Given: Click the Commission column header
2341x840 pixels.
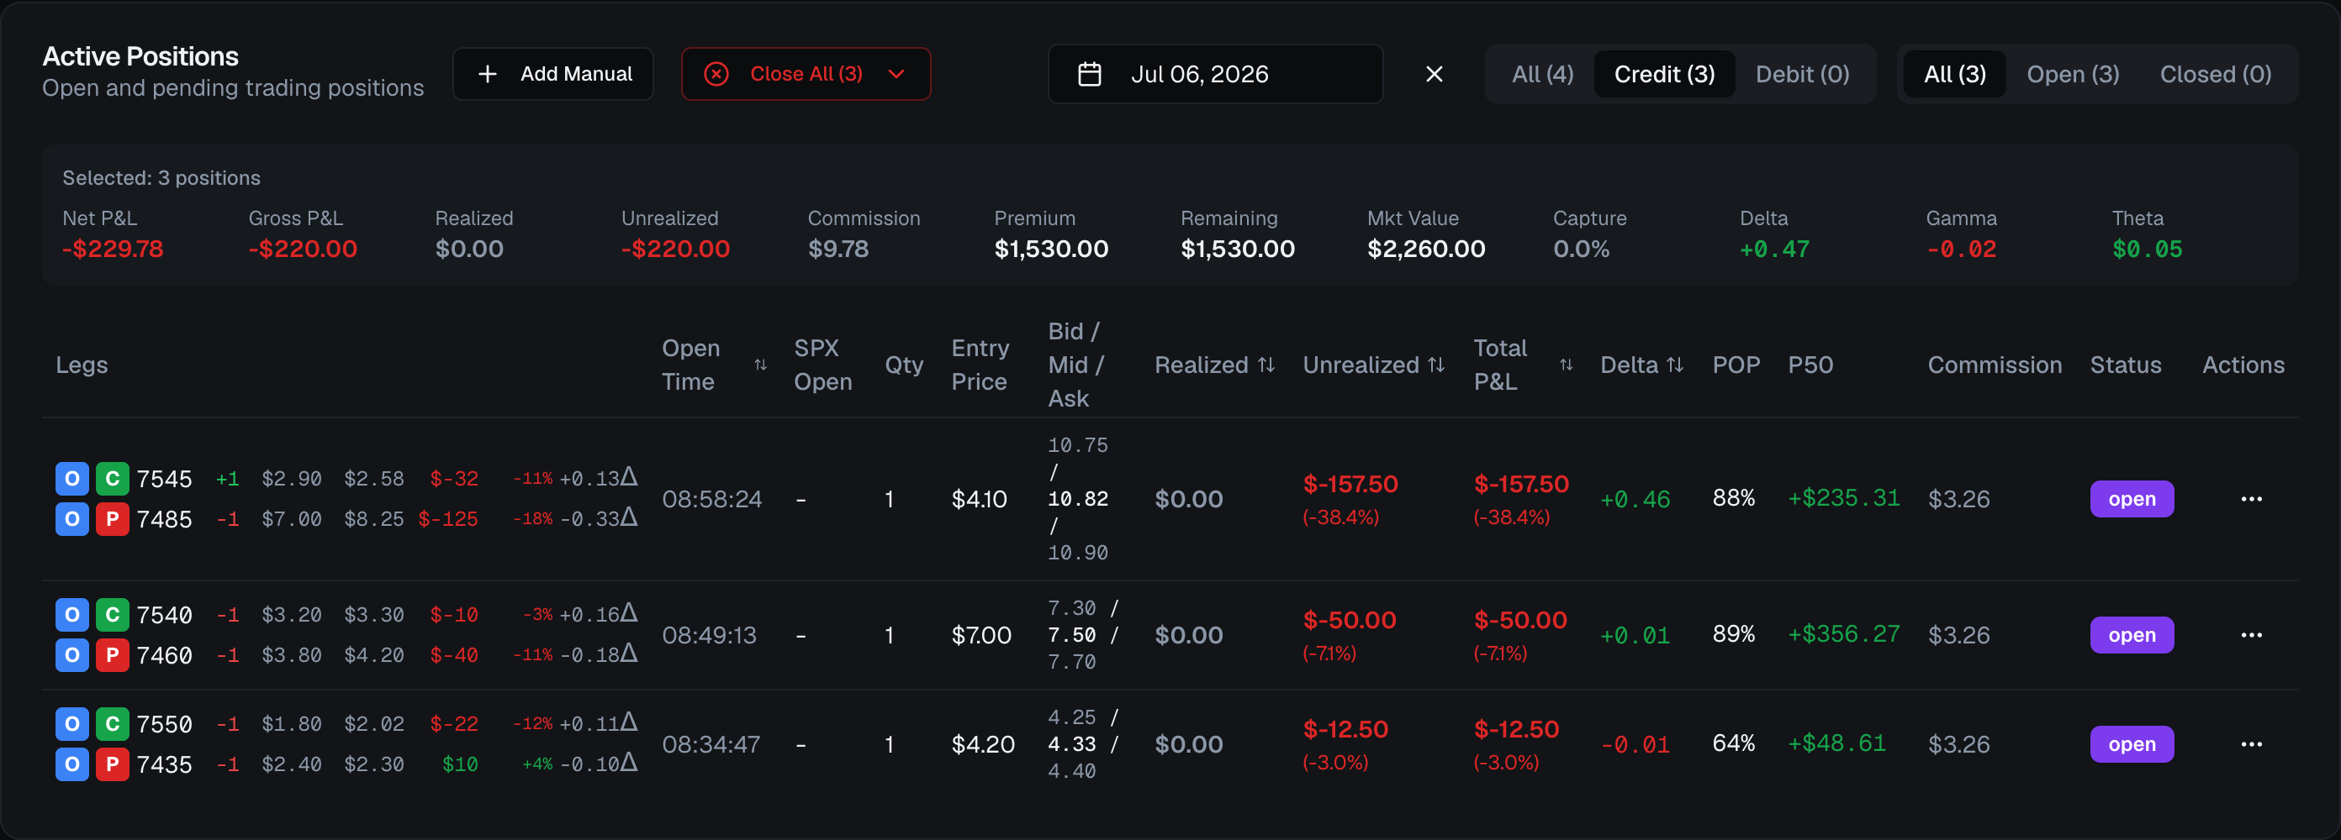Looking at the screenshot, I should [1995, 365].
